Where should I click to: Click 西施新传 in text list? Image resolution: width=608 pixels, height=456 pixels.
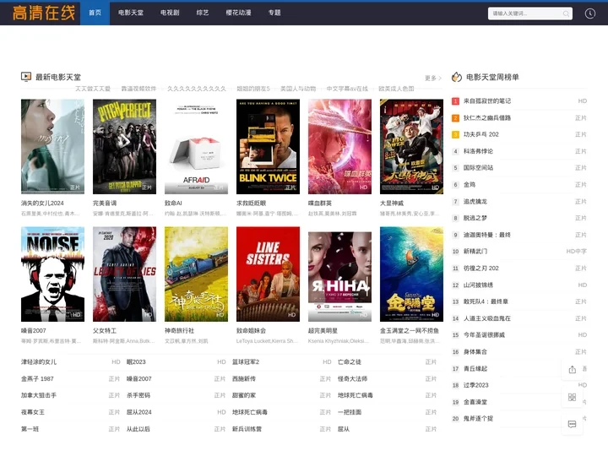(x=244, y=379)
